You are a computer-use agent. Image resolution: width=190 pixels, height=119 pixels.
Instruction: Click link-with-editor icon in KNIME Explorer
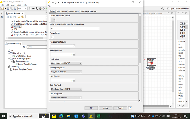coord(23,17)
